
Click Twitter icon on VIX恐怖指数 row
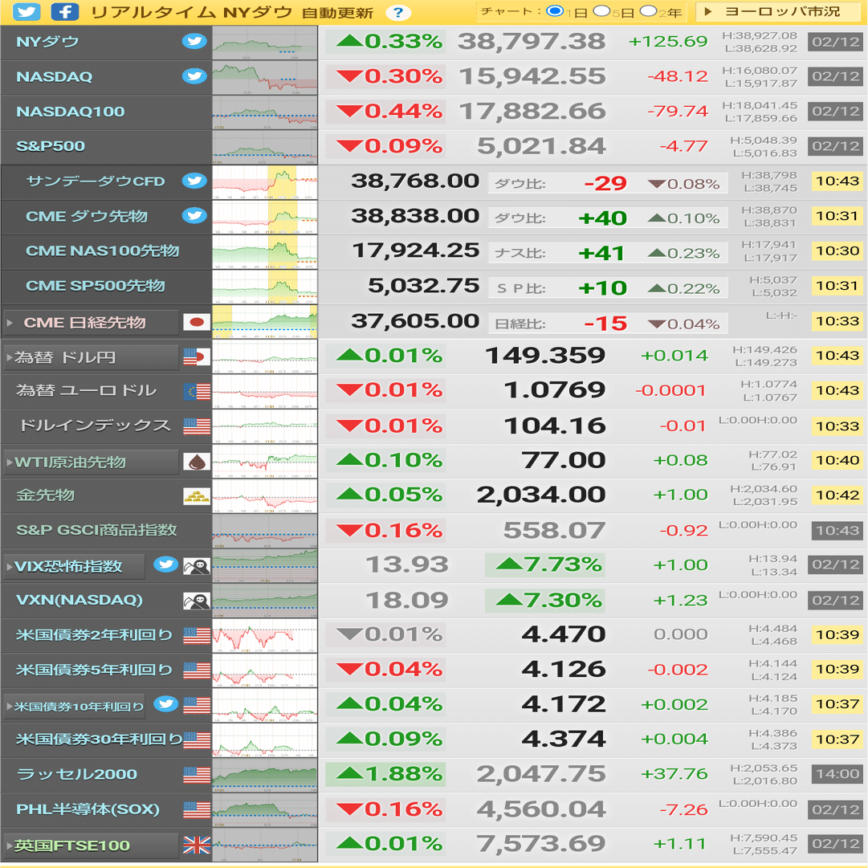165,564
